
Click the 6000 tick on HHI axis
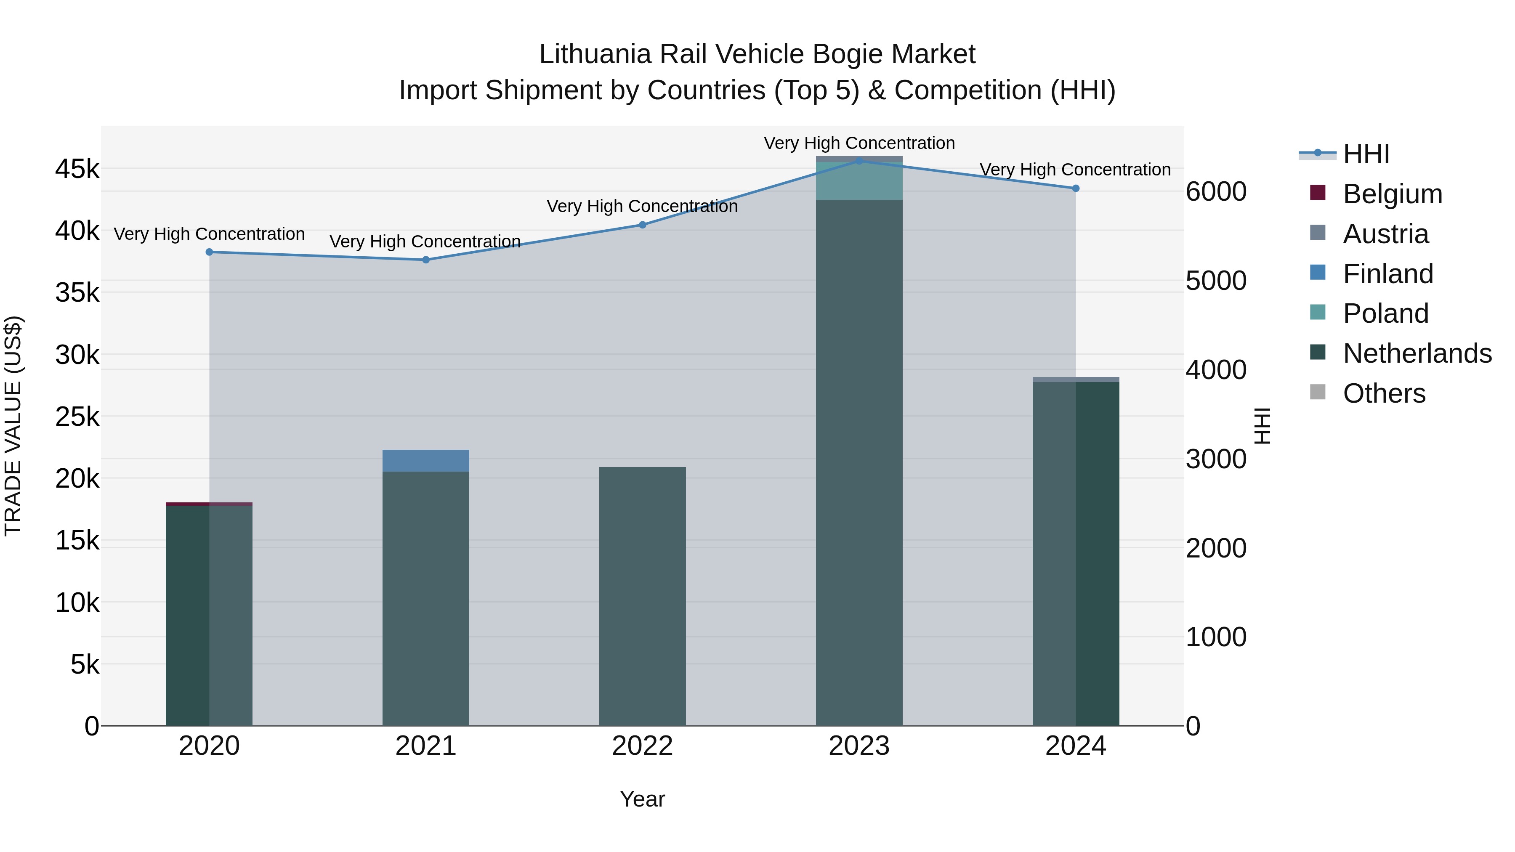tap(1216, 192)
